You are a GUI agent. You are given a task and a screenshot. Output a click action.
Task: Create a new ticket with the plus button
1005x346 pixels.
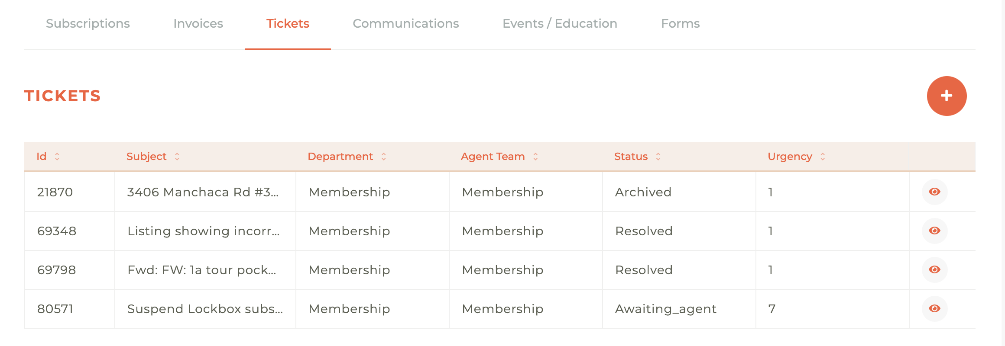(947, 96)
